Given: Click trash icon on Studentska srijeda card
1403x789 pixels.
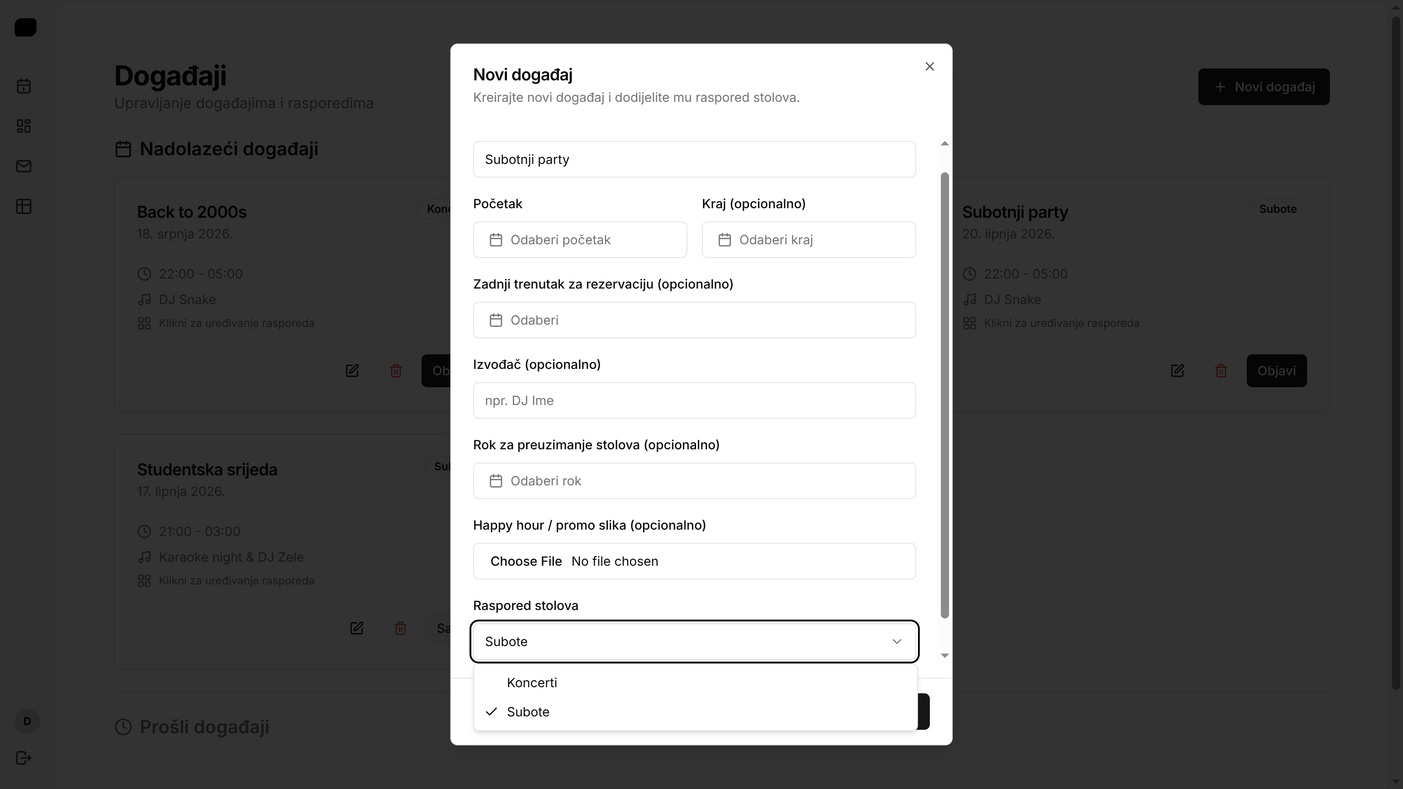Looking at the screenshot, I should pyautogui.click(x=400, y=628).
